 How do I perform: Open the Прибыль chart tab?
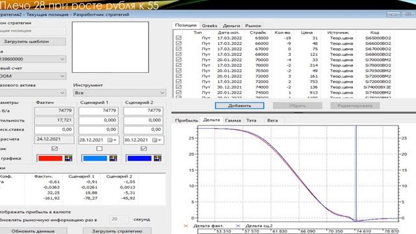187,120
